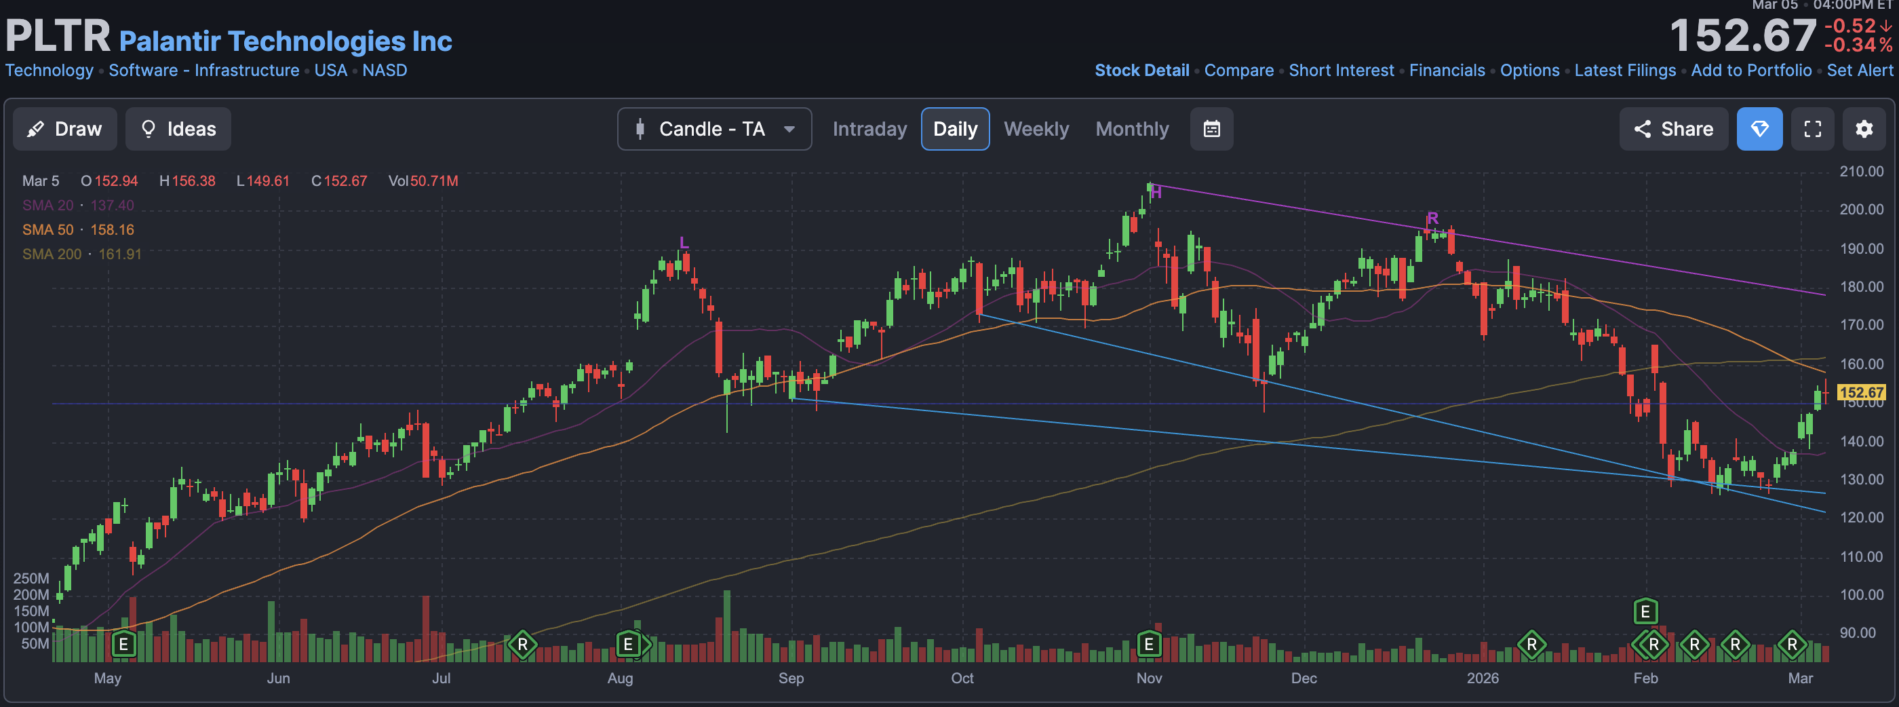This screenshot has width=1899, height=707.
Task: Click the R marker nearest the Mar label
Action: [x=1792, y=645]
